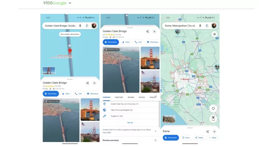
Task: Click photo marker at right edge of Rome map
Action: click(217, 67)
